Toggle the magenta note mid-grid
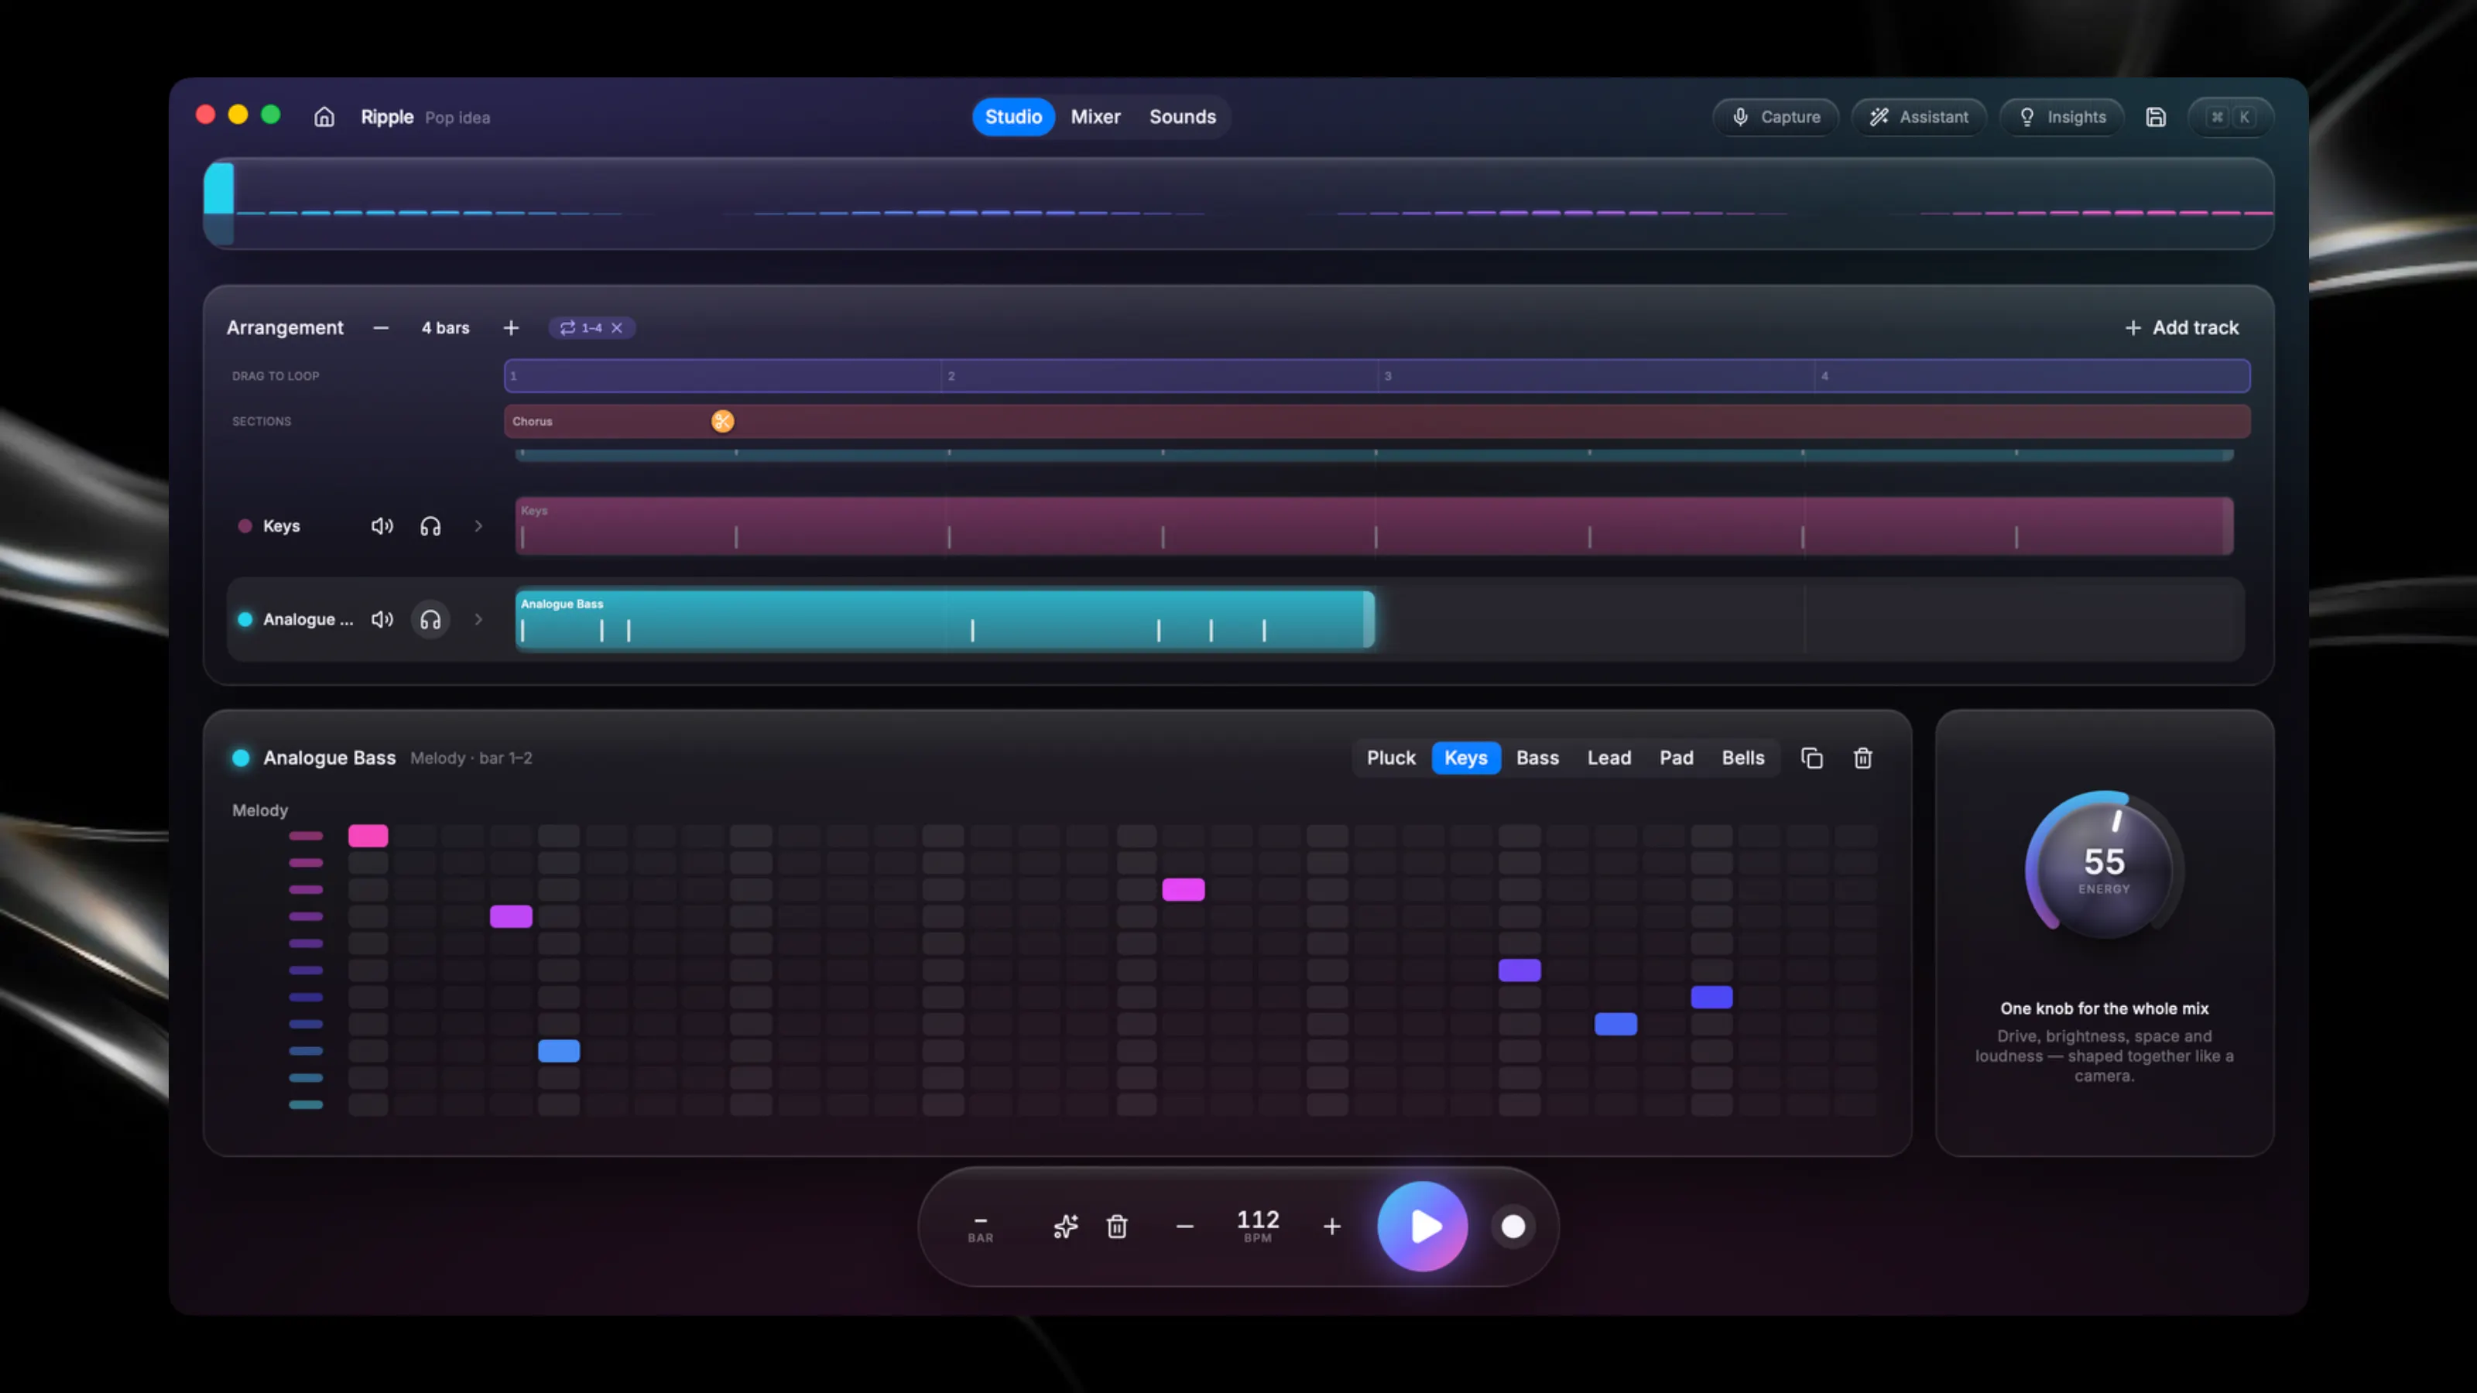 (x=1183, y=889)
